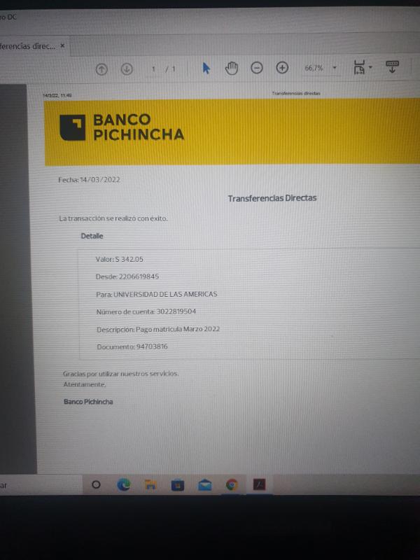Open Cortana circle on the taskbar
This screenshot has height=560, width=420.
[x=97, y=484]
